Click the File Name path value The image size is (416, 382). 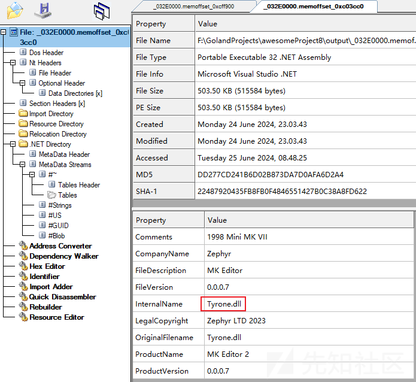point(306,41)
